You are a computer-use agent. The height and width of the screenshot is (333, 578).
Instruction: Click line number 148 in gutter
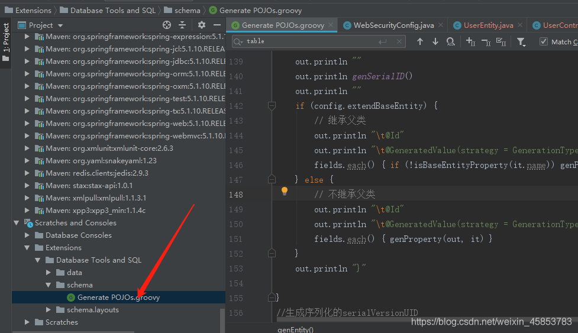(236, 195)
